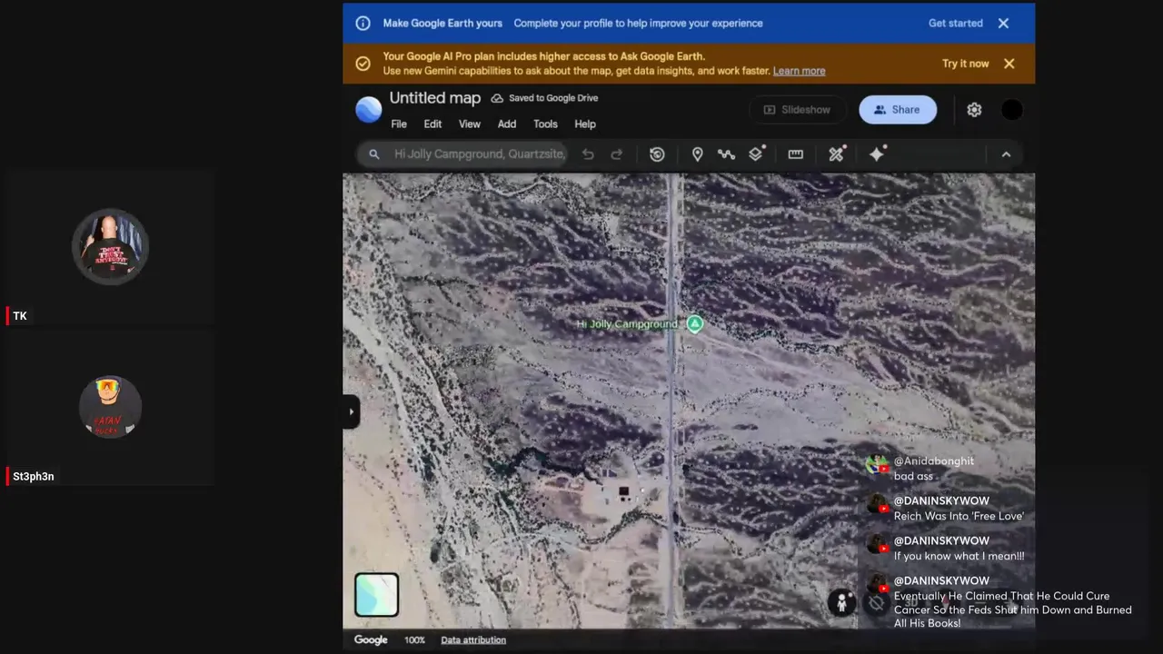Open Ask Google Earth sparkle icon
The height and width of the screenshot is (654, 1163).
pyautogui.click(x=877, y=154)
